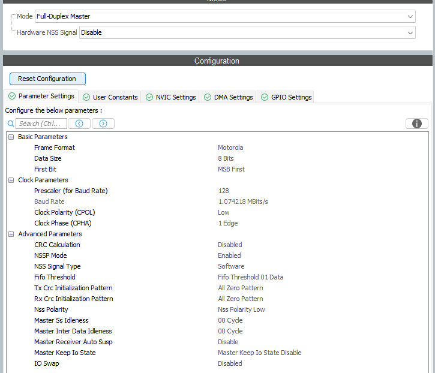This screenshot has height=373, width=435.
Task: Open the User Constants tab
Action: click(110, 97)
